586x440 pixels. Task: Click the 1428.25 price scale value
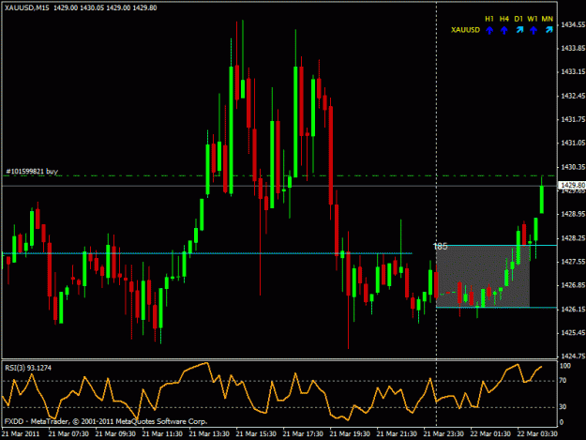click(573, 238)
